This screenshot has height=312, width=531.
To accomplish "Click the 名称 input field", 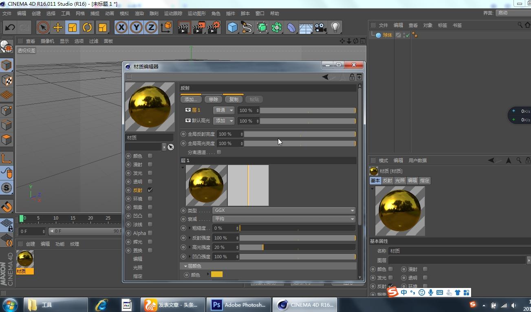I will click(x=459, y=251).
